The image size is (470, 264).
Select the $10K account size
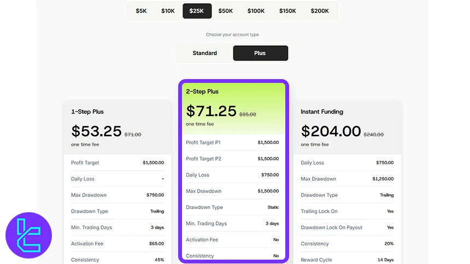[x=168, y=11]
